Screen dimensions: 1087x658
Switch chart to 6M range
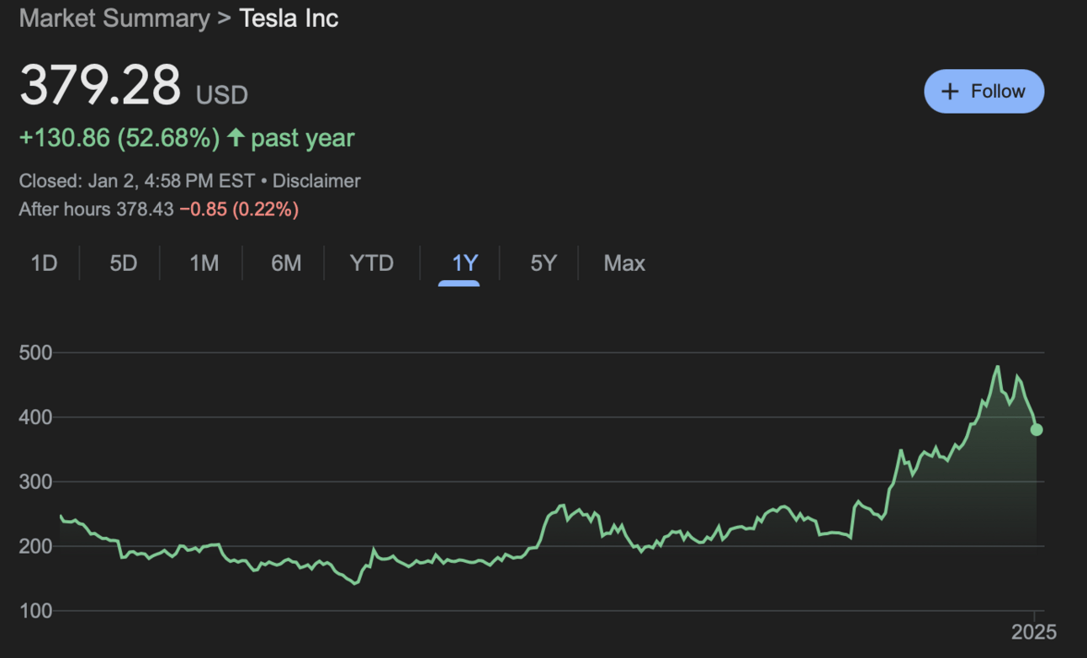[x=286, y=263]
